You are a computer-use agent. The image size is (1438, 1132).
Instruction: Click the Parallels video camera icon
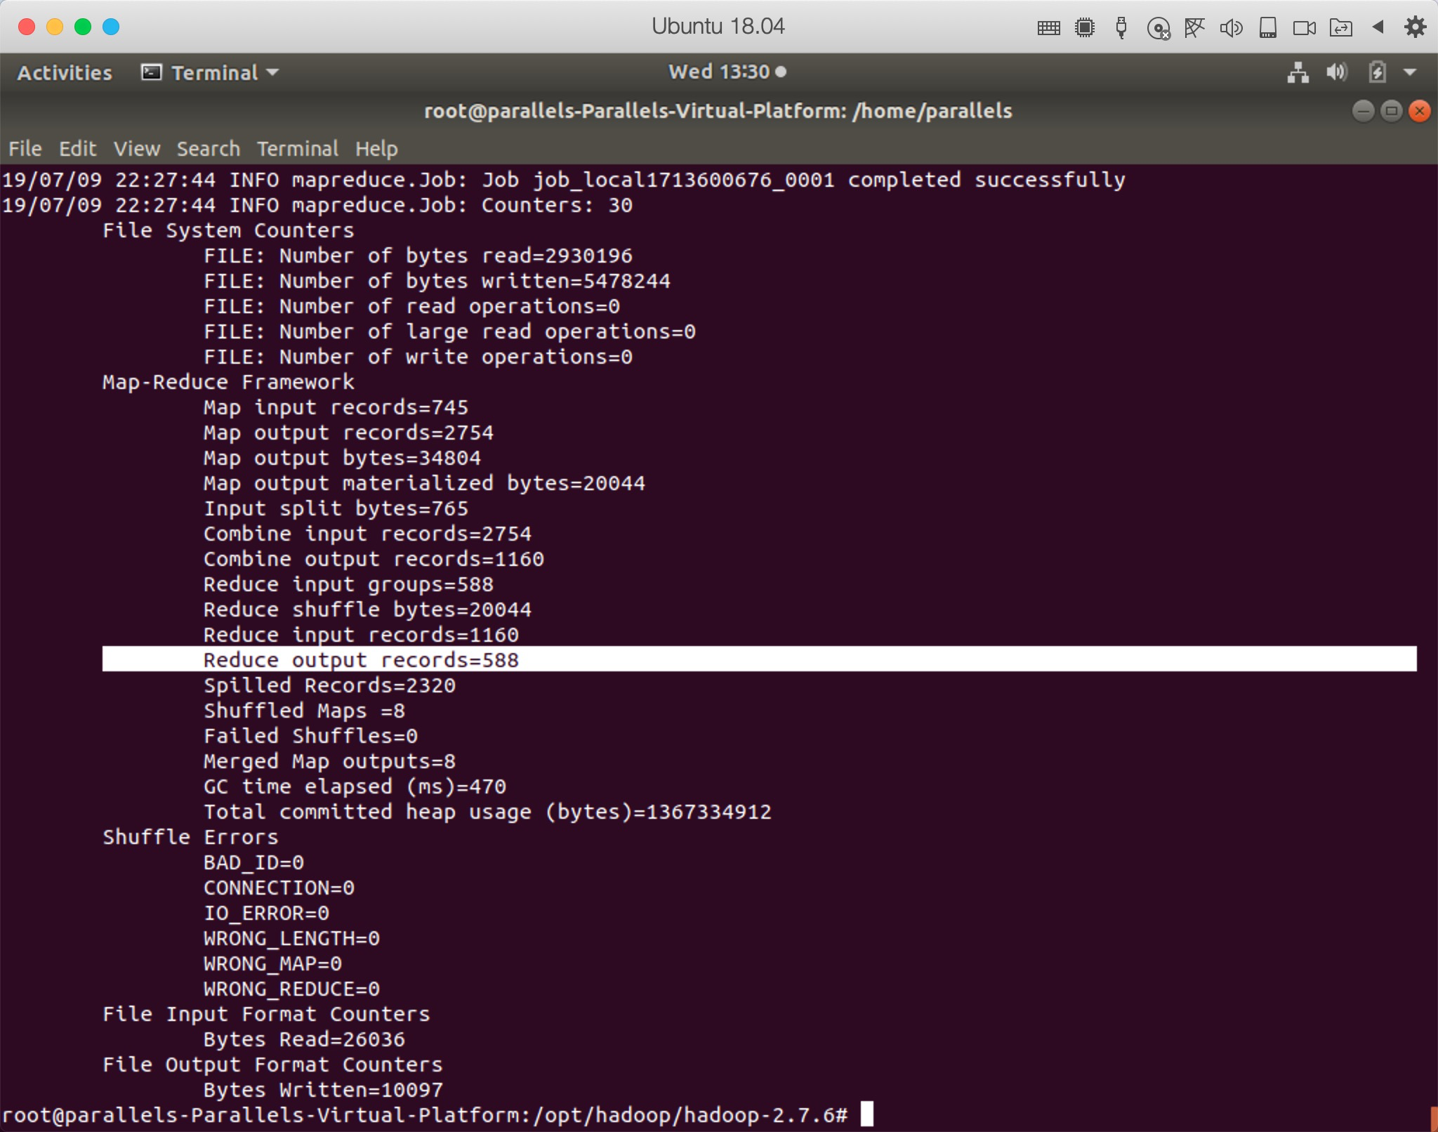click(1305, 27)
